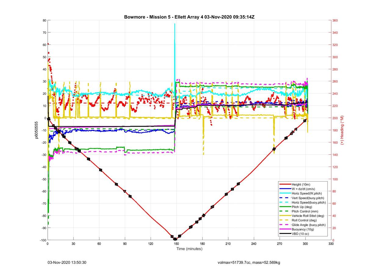The width and height of the screenshot is (366, 270).
Task: Select legend entry "Vert Speed(buoy,pitch)"
Action: tap(308, 198)
